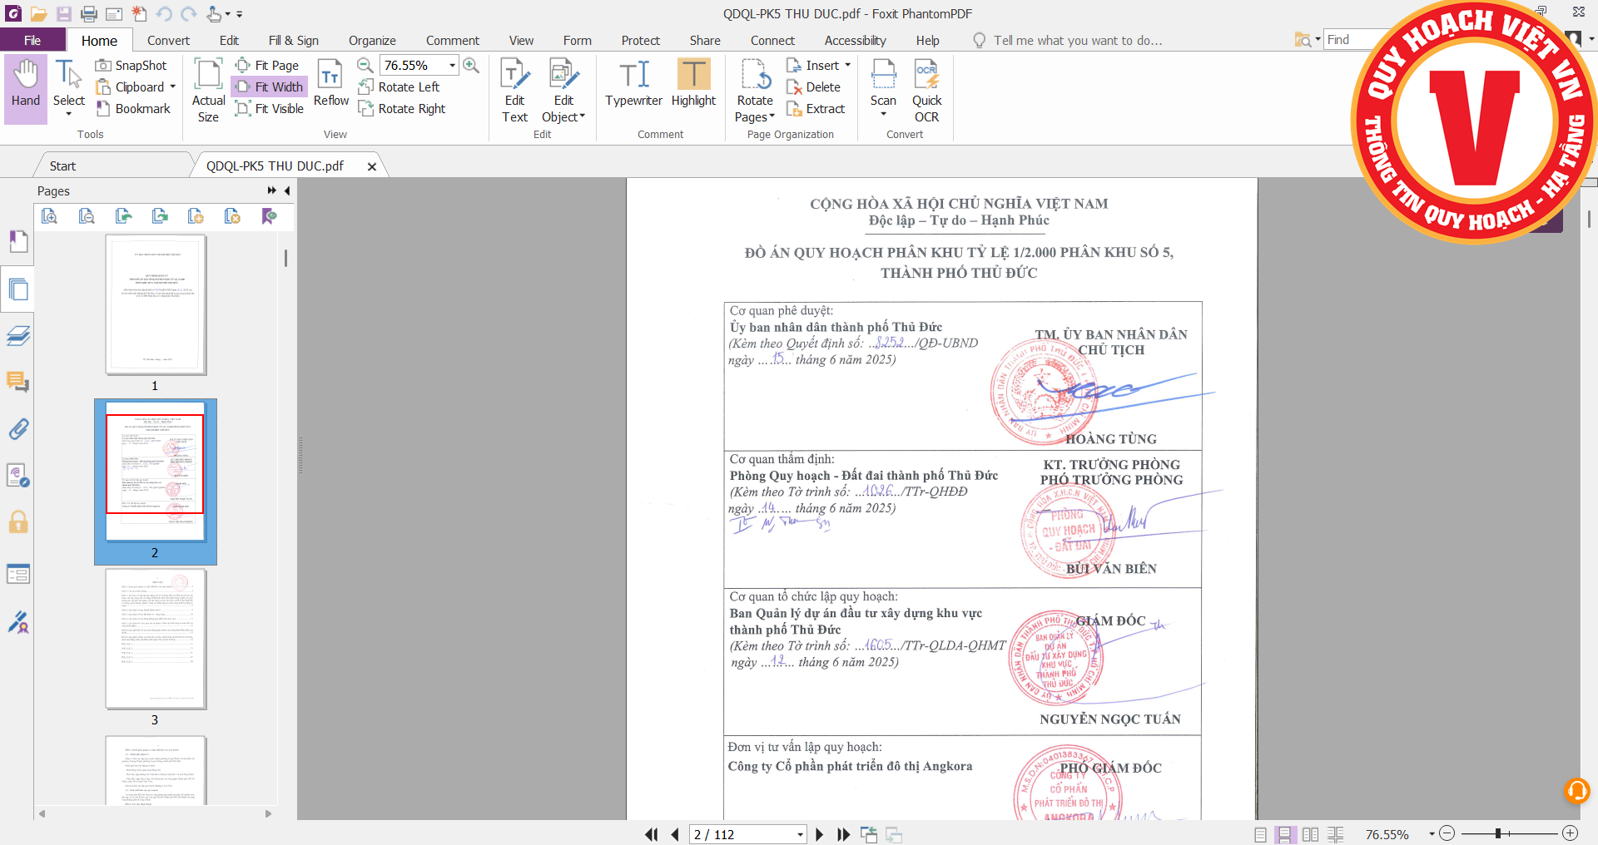Enable facing pages view in status bar
This screenshot has width=1598, height=845.
tap(1310, 834)
